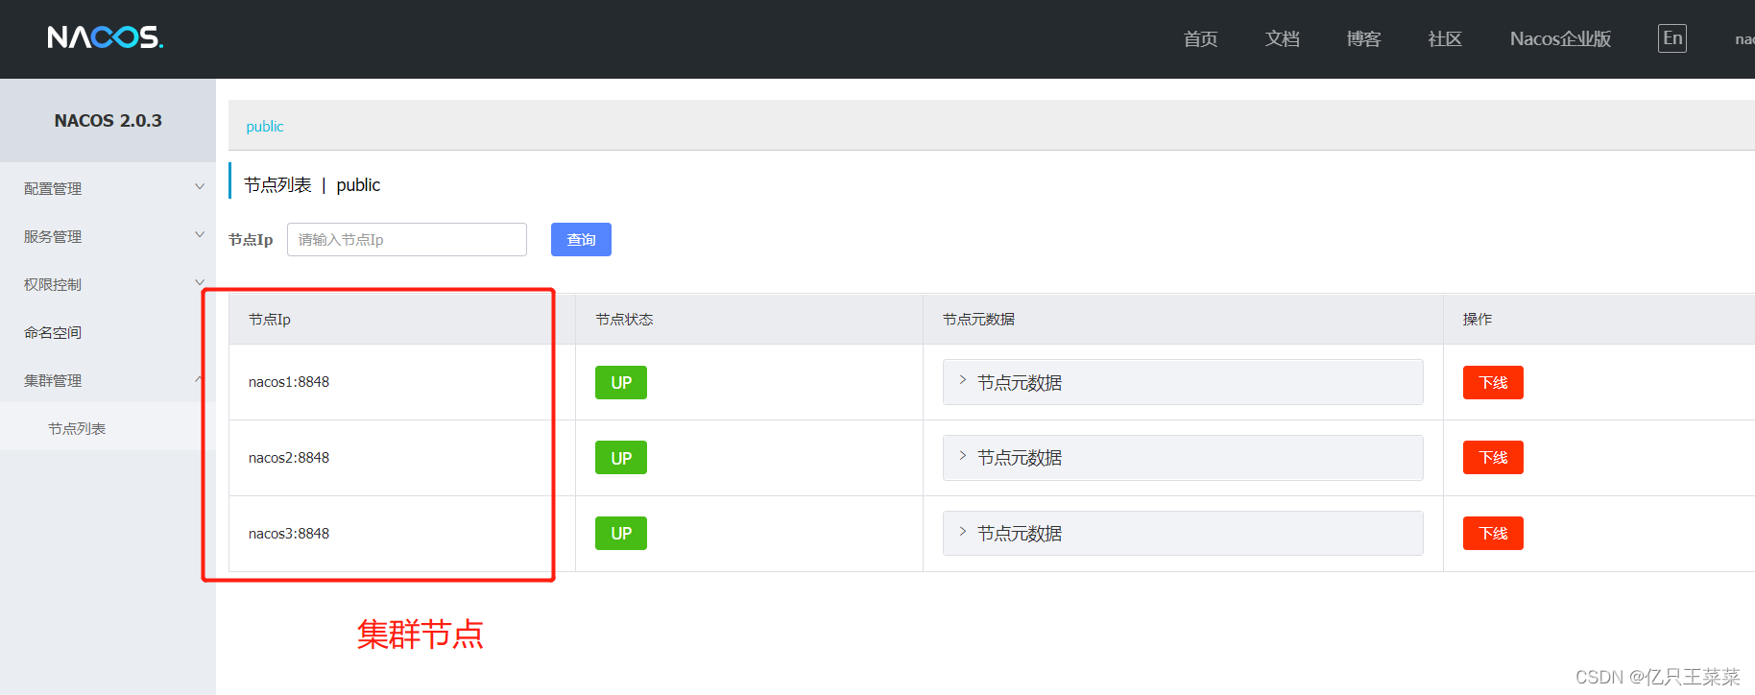Viewport: 1755px width, 695px height.
Task: Expand the 配置管理 sidebar menu
Action: 108,188
